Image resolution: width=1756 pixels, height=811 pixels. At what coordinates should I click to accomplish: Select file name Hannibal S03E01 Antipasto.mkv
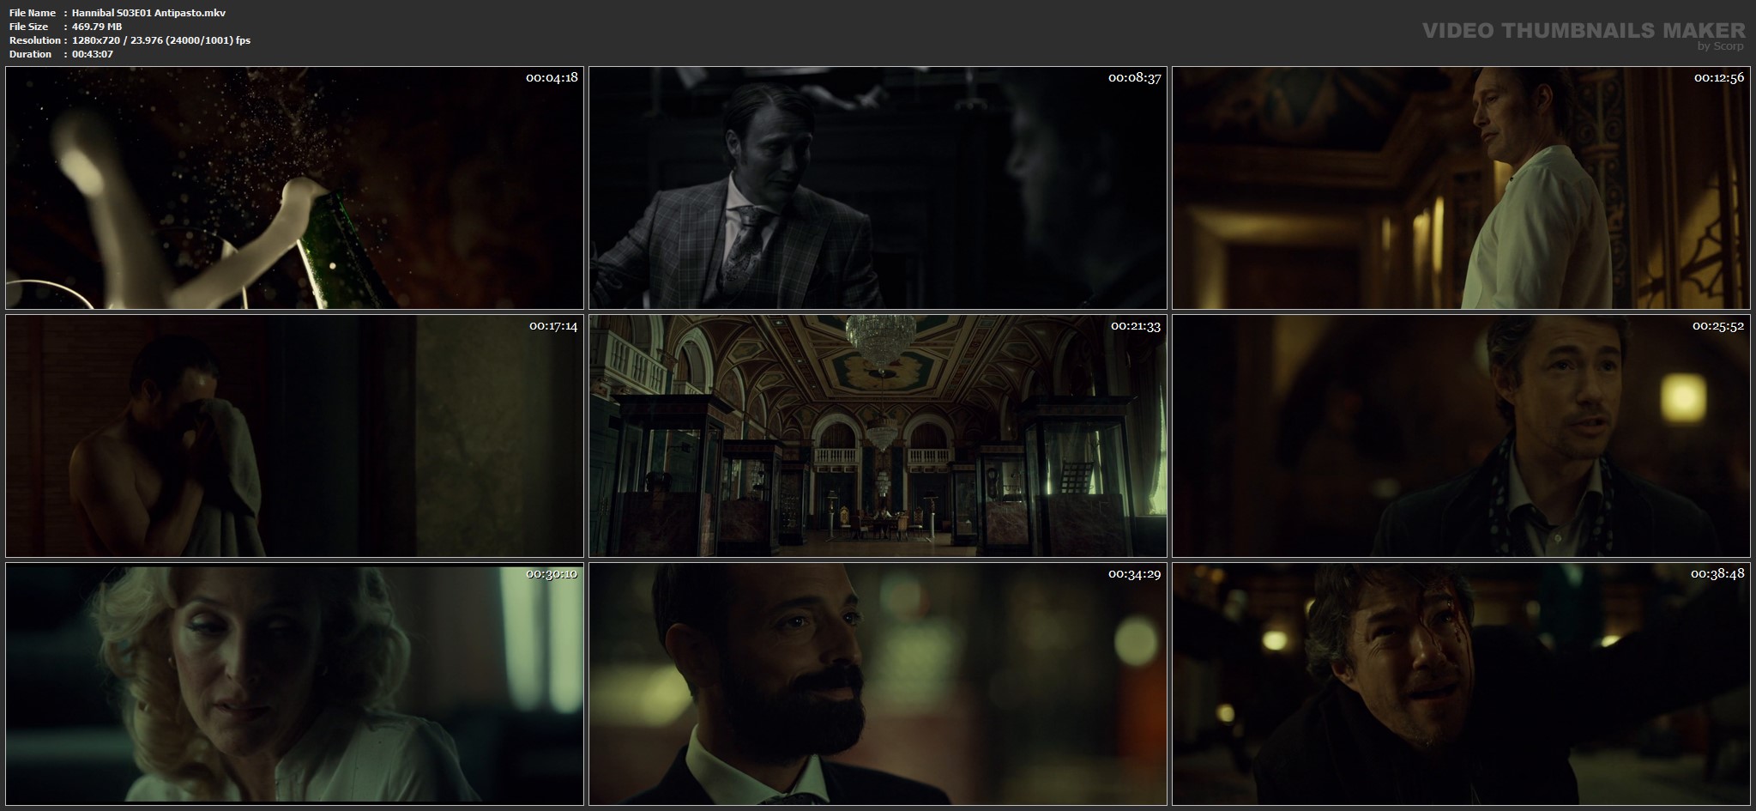(x=149, y=13)
